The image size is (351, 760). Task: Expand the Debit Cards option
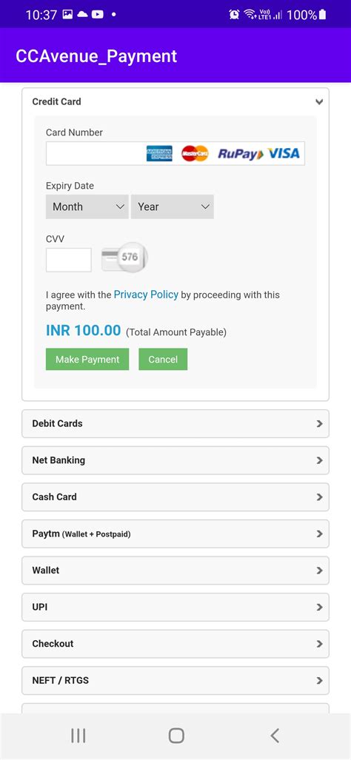point(175,423)
